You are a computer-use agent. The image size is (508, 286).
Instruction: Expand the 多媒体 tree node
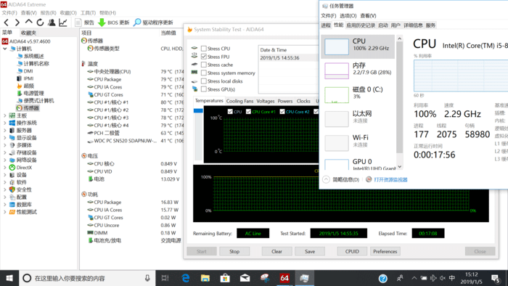coord(5,145)
